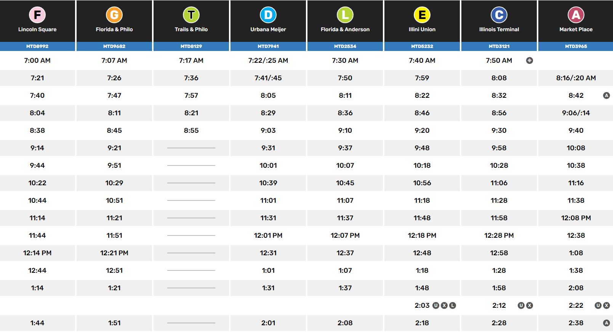The width and height of the screenshot is (613, 334).
Task: Click the Illini Union stop name
Action: (x=422, y=29)
